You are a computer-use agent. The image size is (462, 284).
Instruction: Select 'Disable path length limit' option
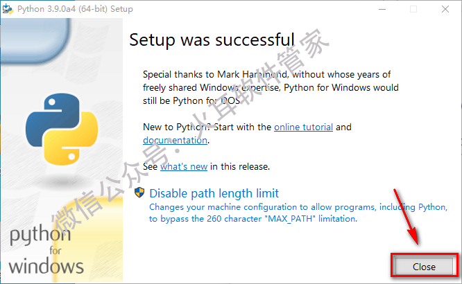[x=214, y=193]
